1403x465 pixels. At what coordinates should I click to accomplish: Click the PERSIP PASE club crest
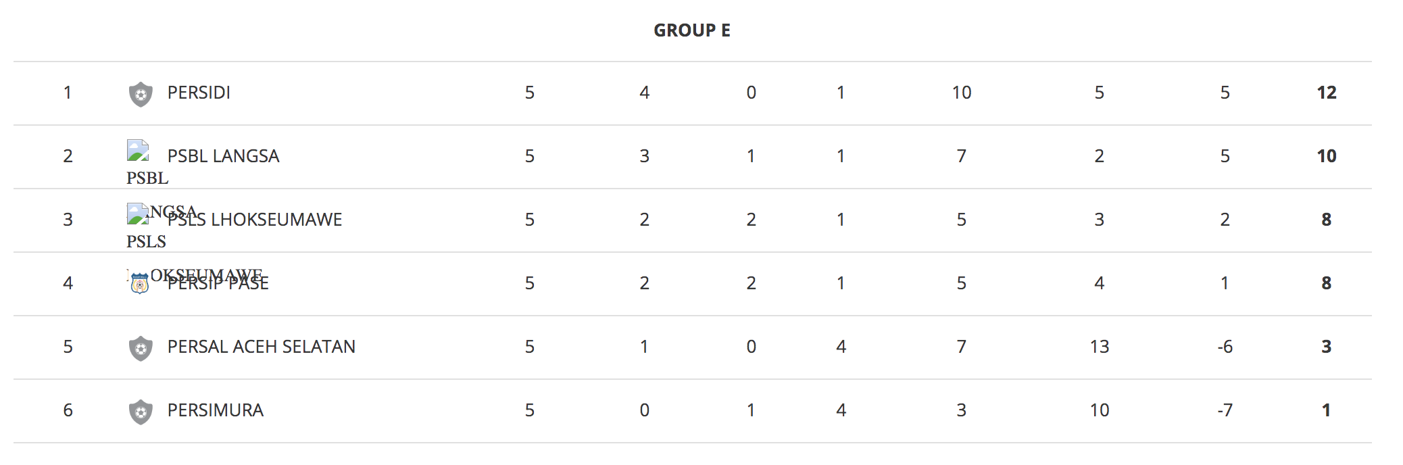click(140, 284)
